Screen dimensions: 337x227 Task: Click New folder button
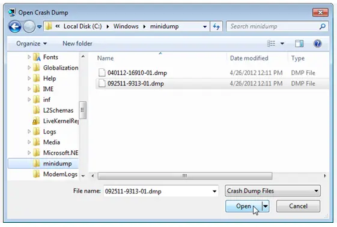77,44
